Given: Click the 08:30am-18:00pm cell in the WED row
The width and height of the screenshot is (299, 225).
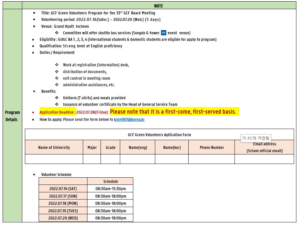Looking at the screenshot, I should pyautogui.click(x=111, y=218).
